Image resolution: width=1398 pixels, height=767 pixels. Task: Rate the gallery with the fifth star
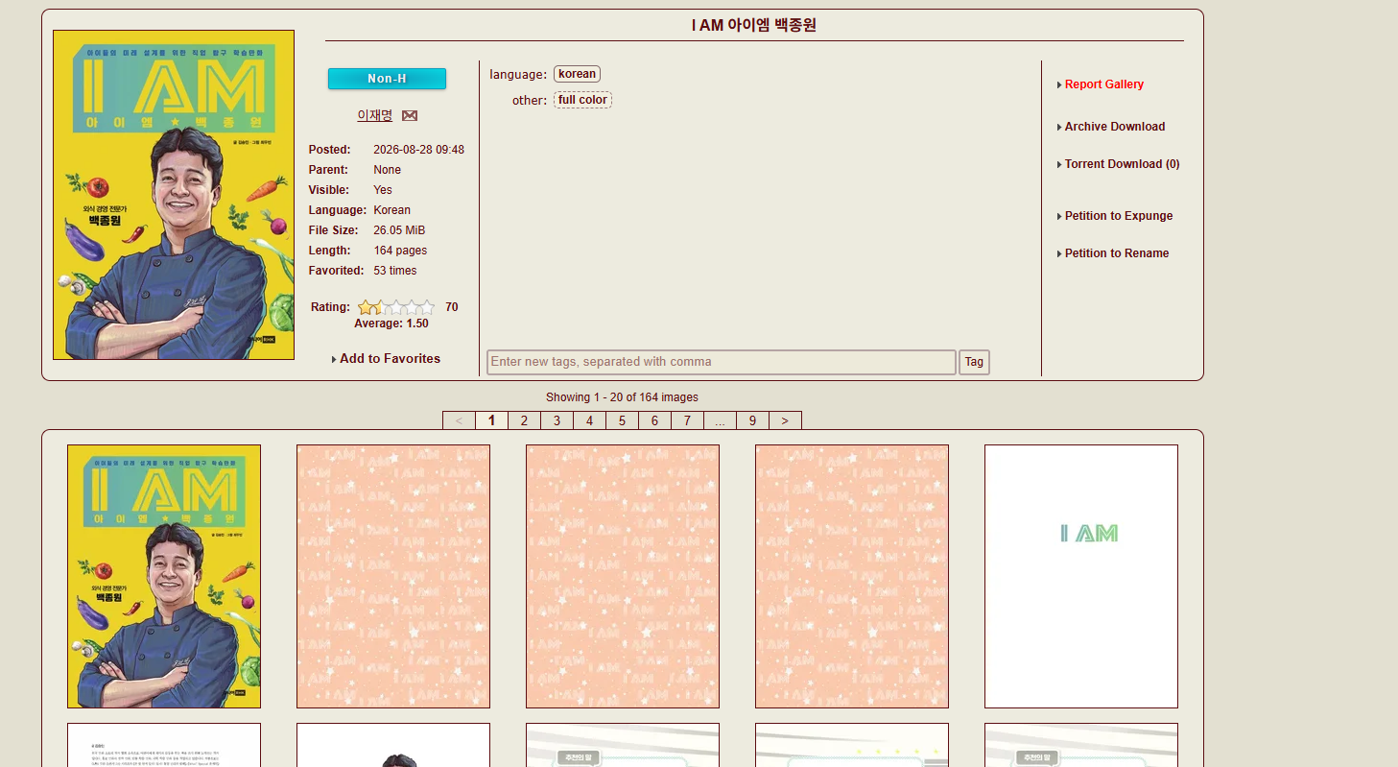click(x=427, y=307)
